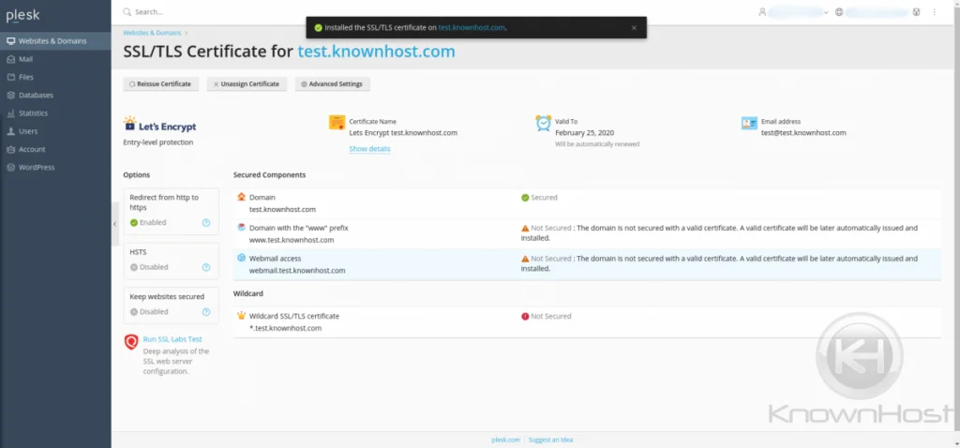Click February 25, 2020 expiry date
Image resolution: width=960 pixels, height=448 pixels.
[584, 132]
